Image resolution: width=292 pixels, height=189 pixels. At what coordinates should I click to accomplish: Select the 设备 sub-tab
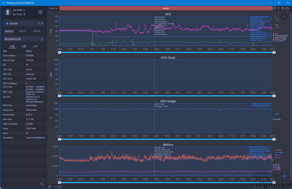pyautogui.click(x=12, y=46)
